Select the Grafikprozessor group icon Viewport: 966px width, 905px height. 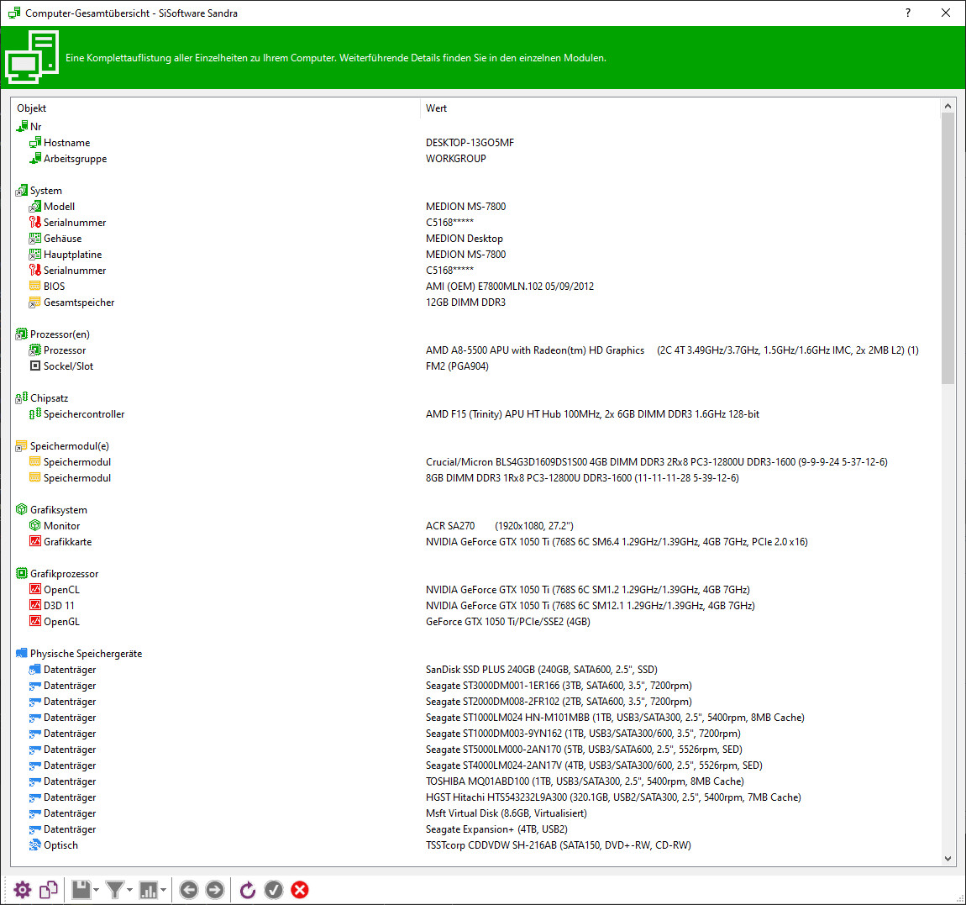click(22, 574)
